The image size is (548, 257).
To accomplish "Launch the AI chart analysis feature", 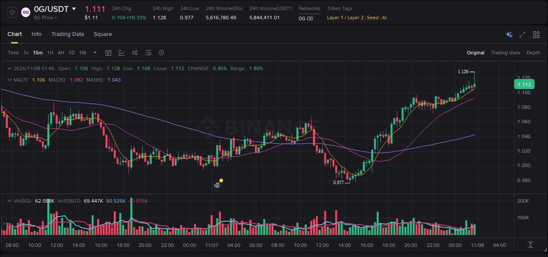I will point(509,35).
